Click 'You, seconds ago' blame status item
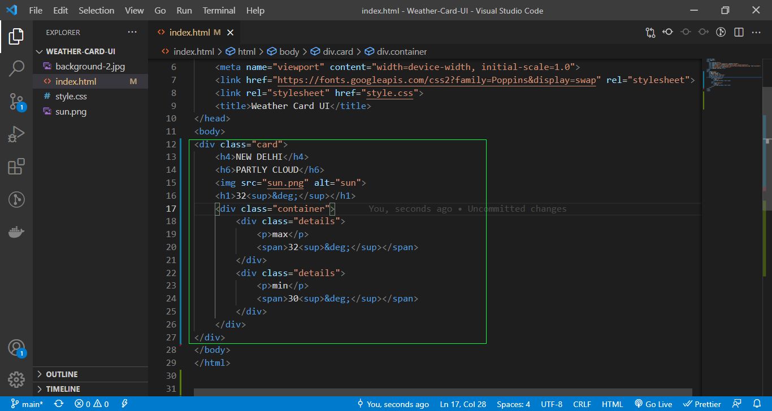 (393, 404)
